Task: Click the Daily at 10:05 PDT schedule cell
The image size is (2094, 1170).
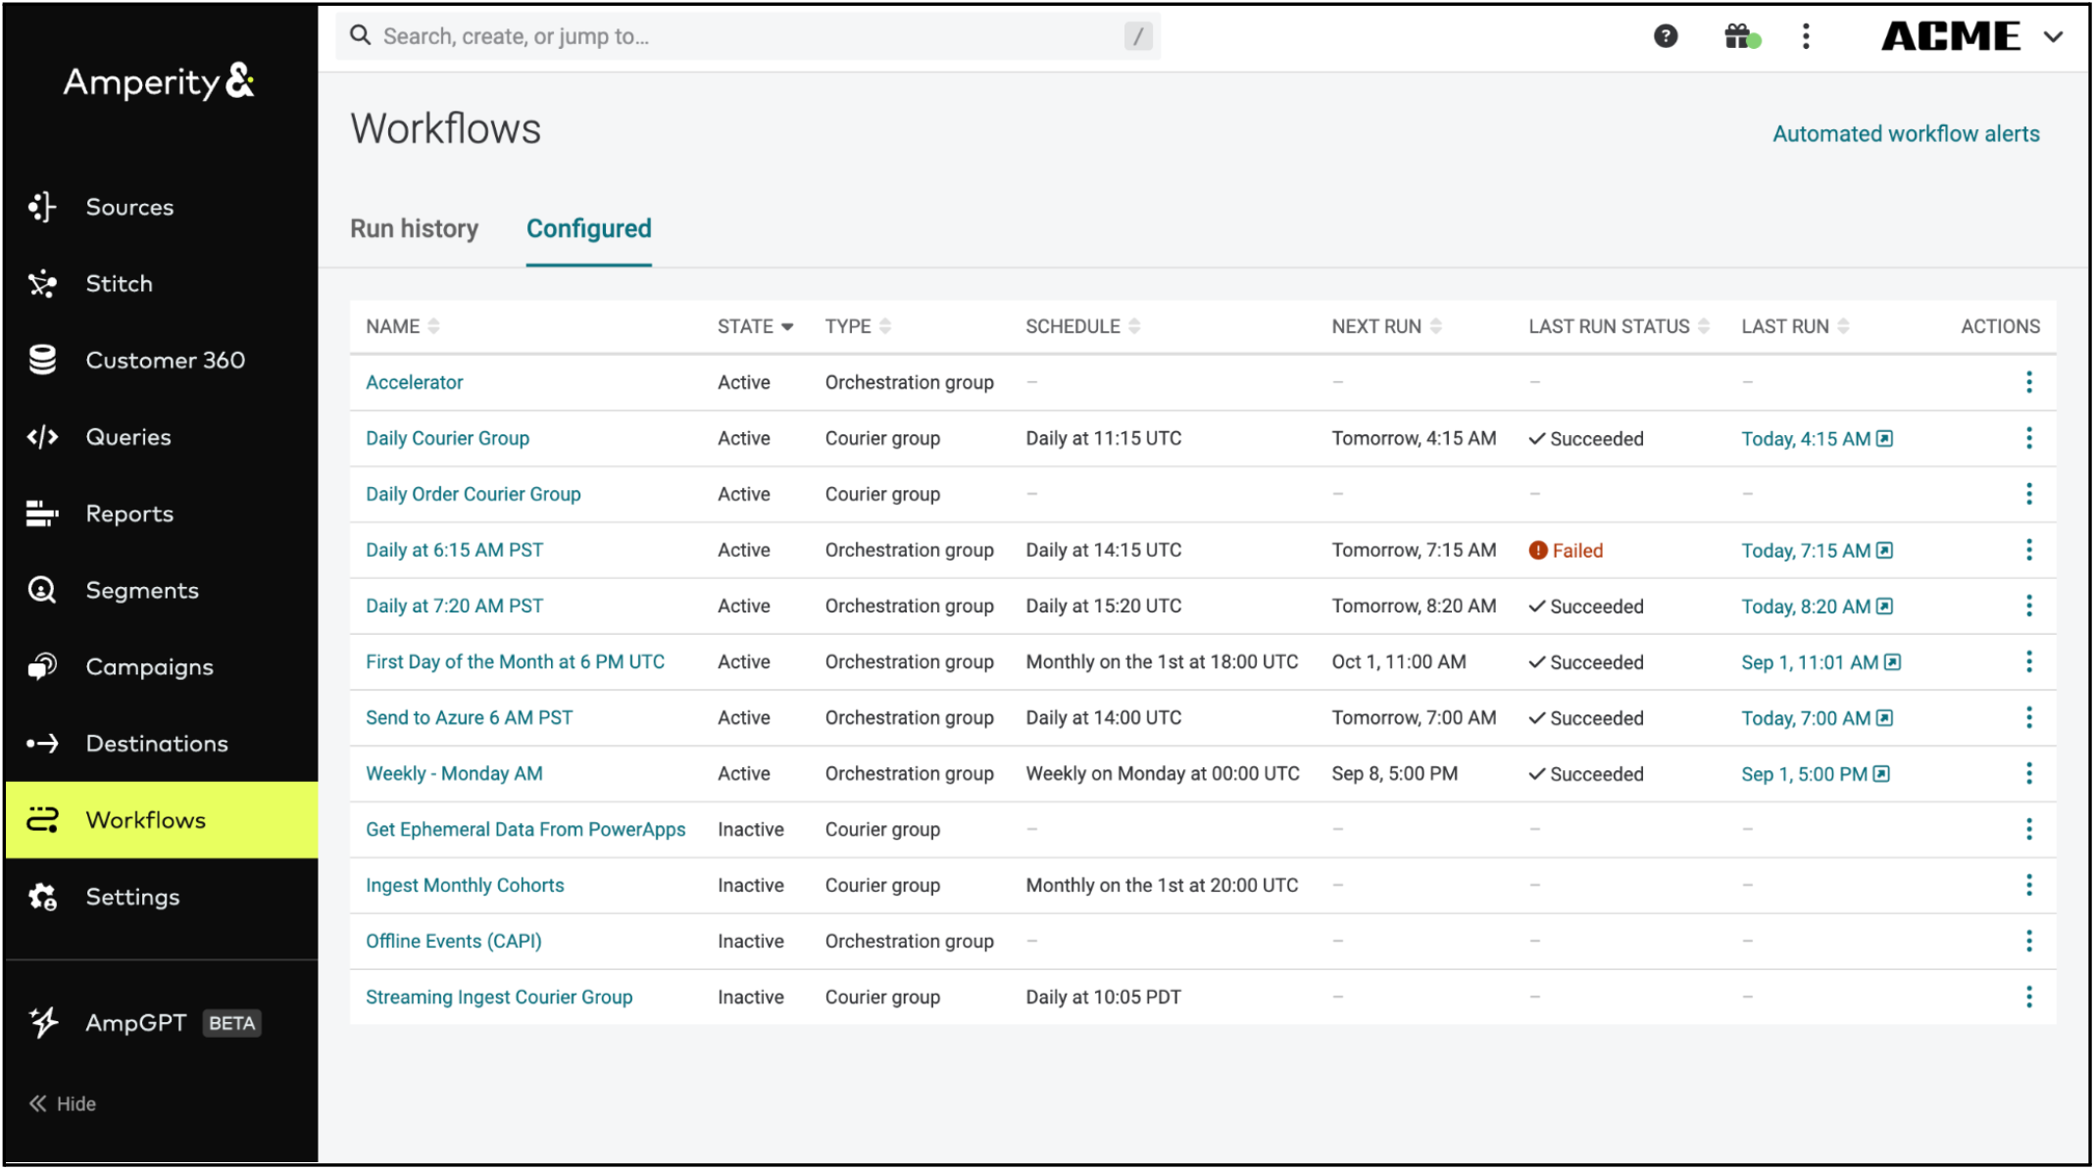Action: pyautogui.click(x=1103, y=997)
